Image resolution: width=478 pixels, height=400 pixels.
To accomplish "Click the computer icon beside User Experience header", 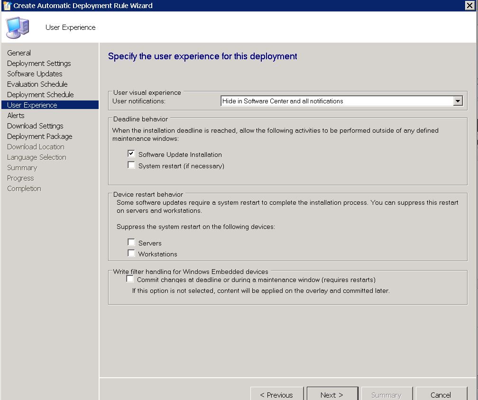I will tap(18, 27).
